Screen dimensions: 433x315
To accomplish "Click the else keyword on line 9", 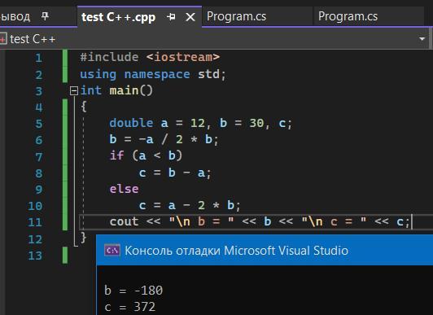I will click(x=124, y=189).
